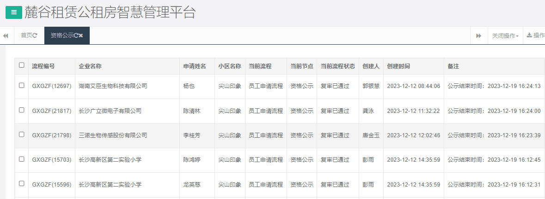This screenshot has height=199, width=545.
Task: Tick the checkbox for GXGZF(15703)
Action: pyautogui.click(x=22, y=159)
